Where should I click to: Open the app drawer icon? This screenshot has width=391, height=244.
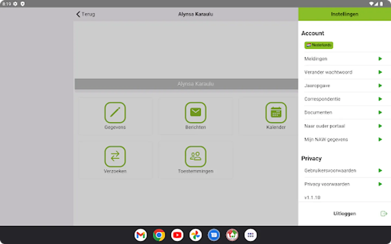[x=250, y=235]
